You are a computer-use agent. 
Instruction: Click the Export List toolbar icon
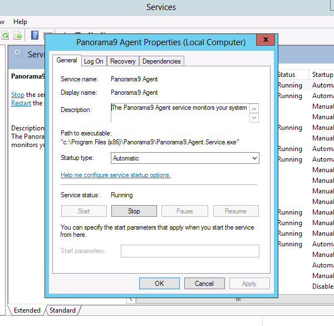click(x=17, y=35)
